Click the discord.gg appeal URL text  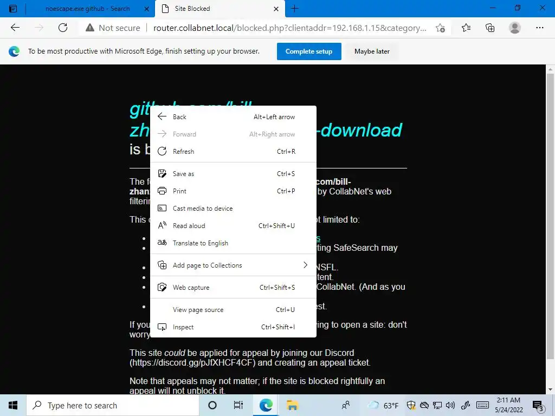click(x=192, y=362)
